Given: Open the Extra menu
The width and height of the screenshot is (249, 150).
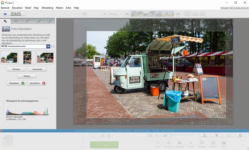Looking at the screenshot, I should click(68, 8).
